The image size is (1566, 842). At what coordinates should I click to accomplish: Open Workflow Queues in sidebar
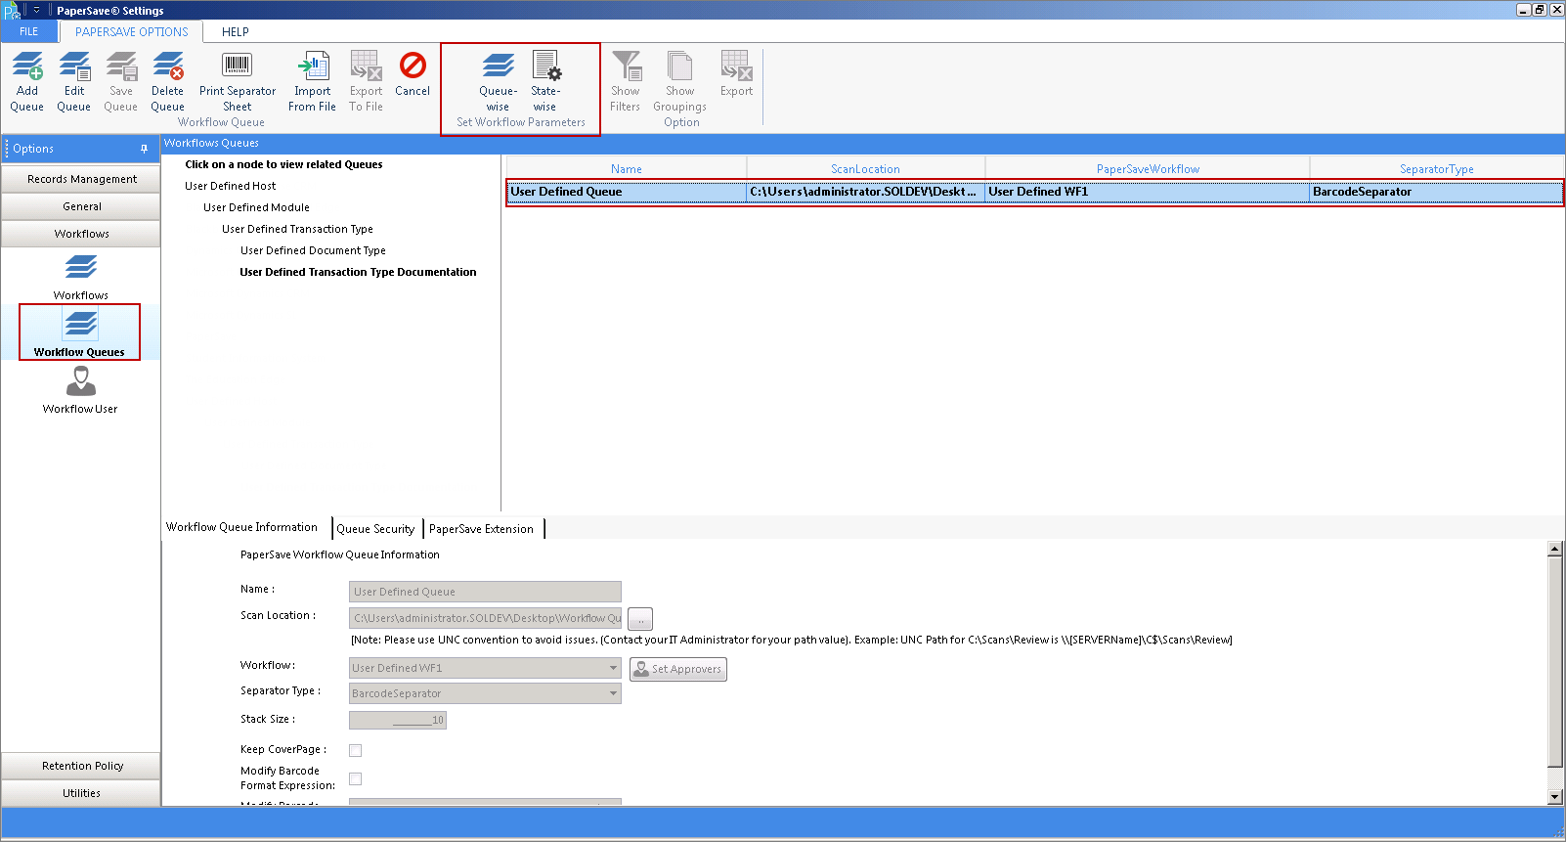click(79, 332)
